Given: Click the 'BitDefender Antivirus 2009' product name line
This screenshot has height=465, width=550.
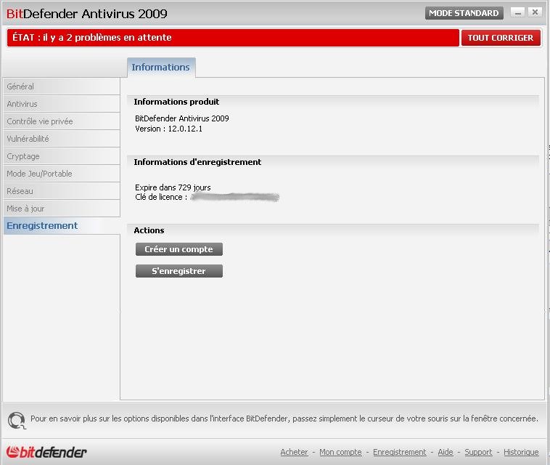Looking at the screenshot, I should click(182, 118).
